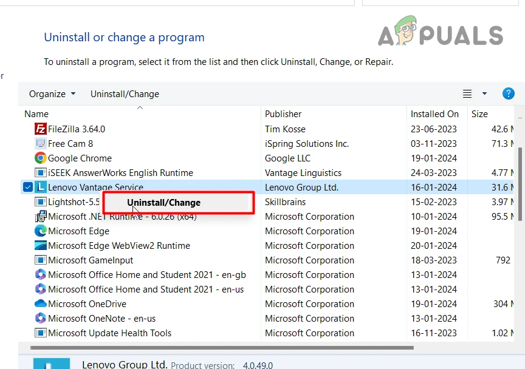
Task: Open the view options dropdown arrow
Action: click(x=484, y=93)
